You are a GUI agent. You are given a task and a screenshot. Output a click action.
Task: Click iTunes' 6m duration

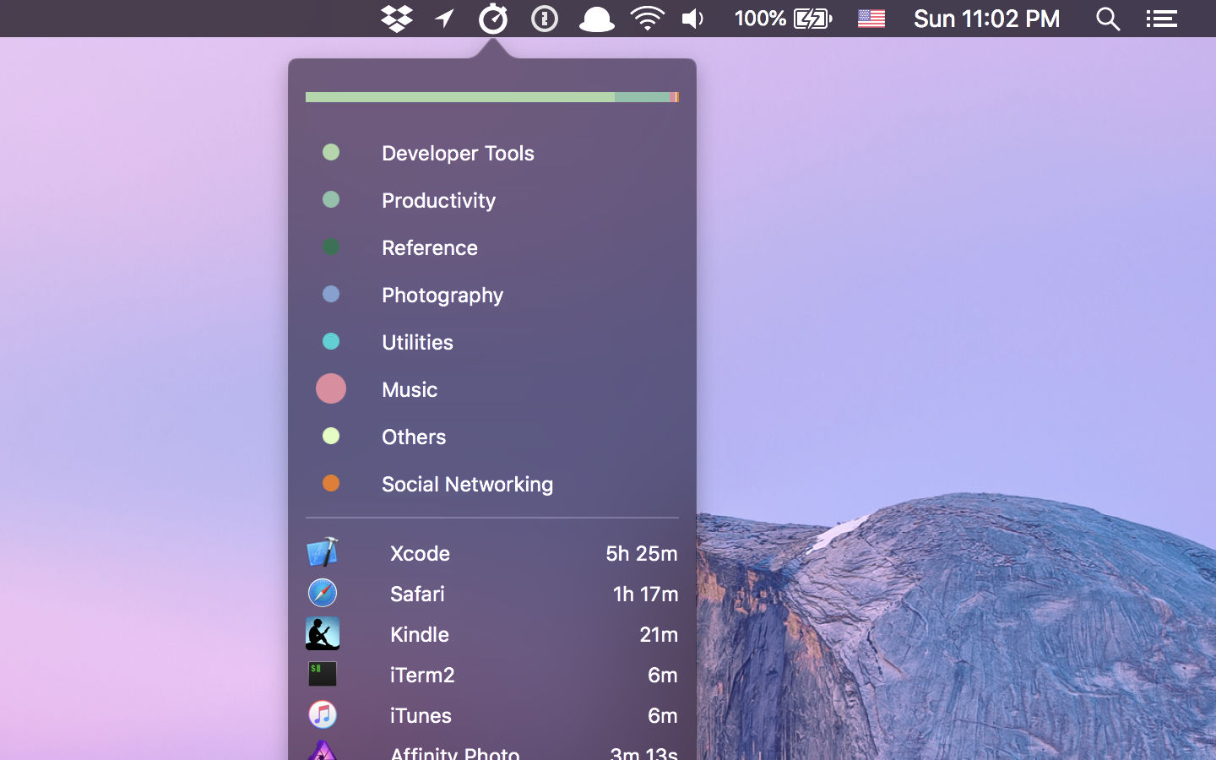(x=663, y=715)
